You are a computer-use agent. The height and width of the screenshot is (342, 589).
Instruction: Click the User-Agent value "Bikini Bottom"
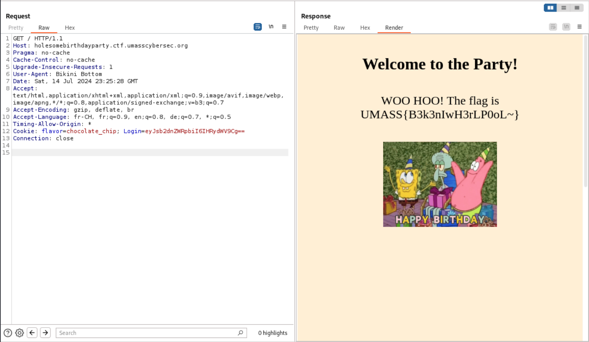[79, 74]
